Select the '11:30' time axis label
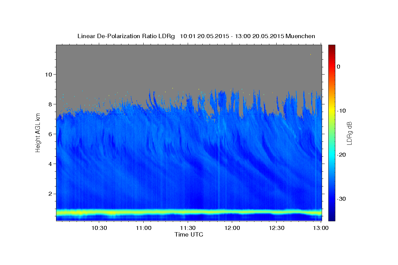Viewport: 398px width, 265px height. click(188, 228)
